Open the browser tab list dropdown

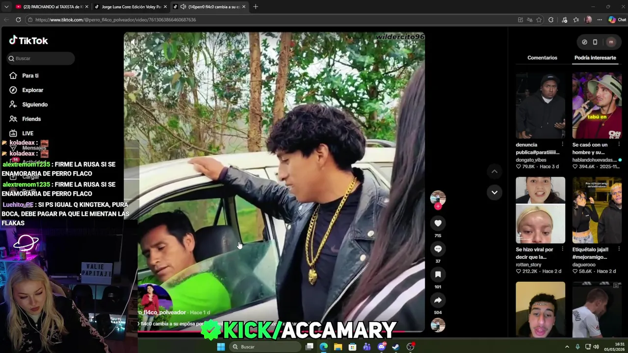click(x=6, y=7)
